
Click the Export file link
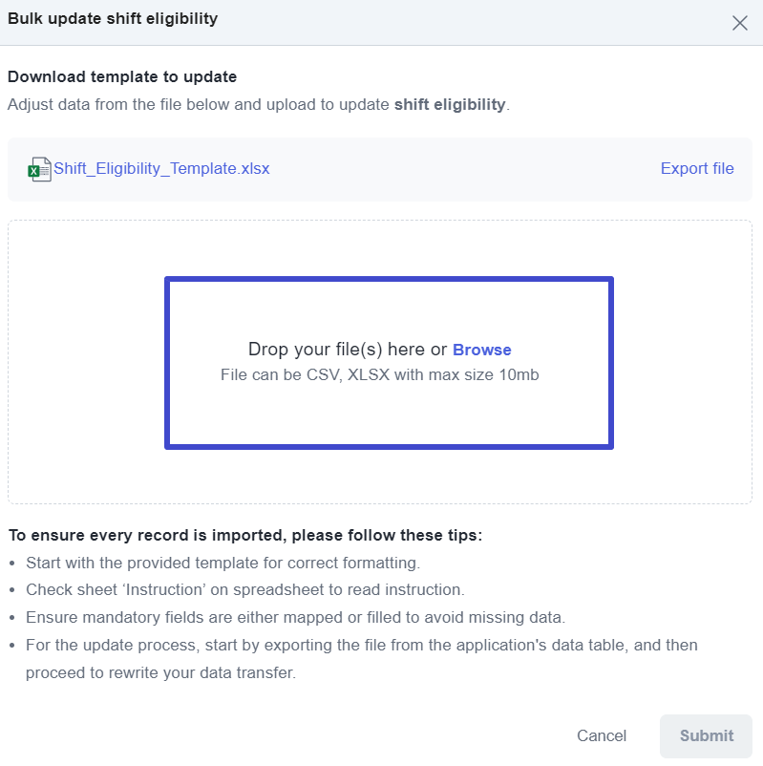click(697, 168)
